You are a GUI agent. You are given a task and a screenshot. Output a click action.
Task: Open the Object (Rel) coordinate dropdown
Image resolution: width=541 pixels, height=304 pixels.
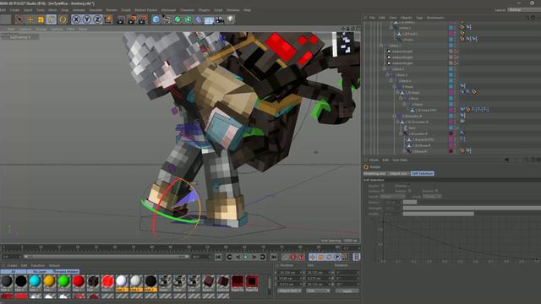click(289, 290)
